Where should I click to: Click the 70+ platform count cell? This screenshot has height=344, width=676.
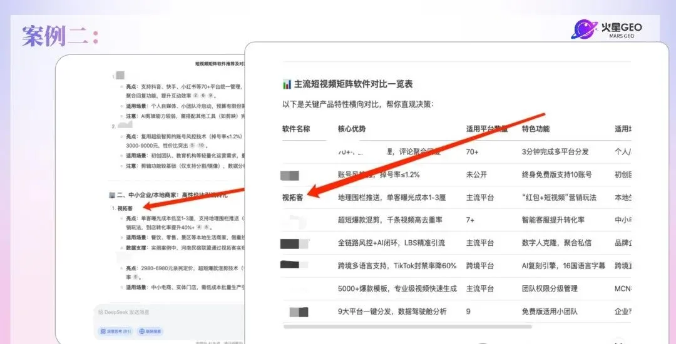click(x=473, y=151)
